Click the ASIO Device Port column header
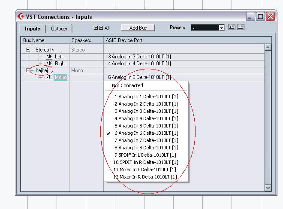 [187, 40]
